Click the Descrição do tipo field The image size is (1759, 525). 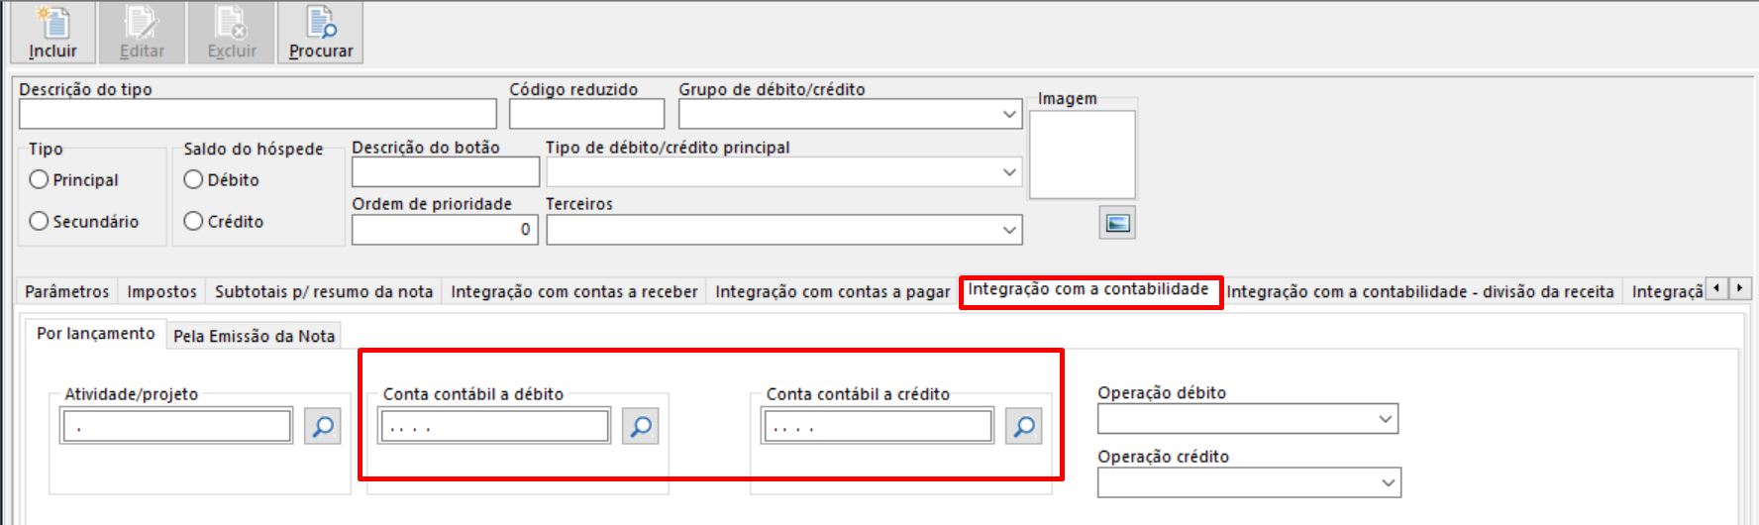click(x=258, y=114)
